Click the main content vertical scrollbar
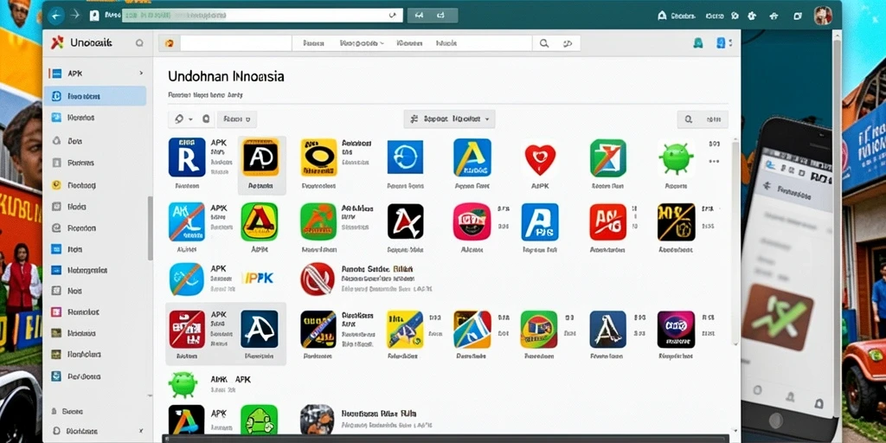Screen dimensions: 886x443 pos(735,243)
